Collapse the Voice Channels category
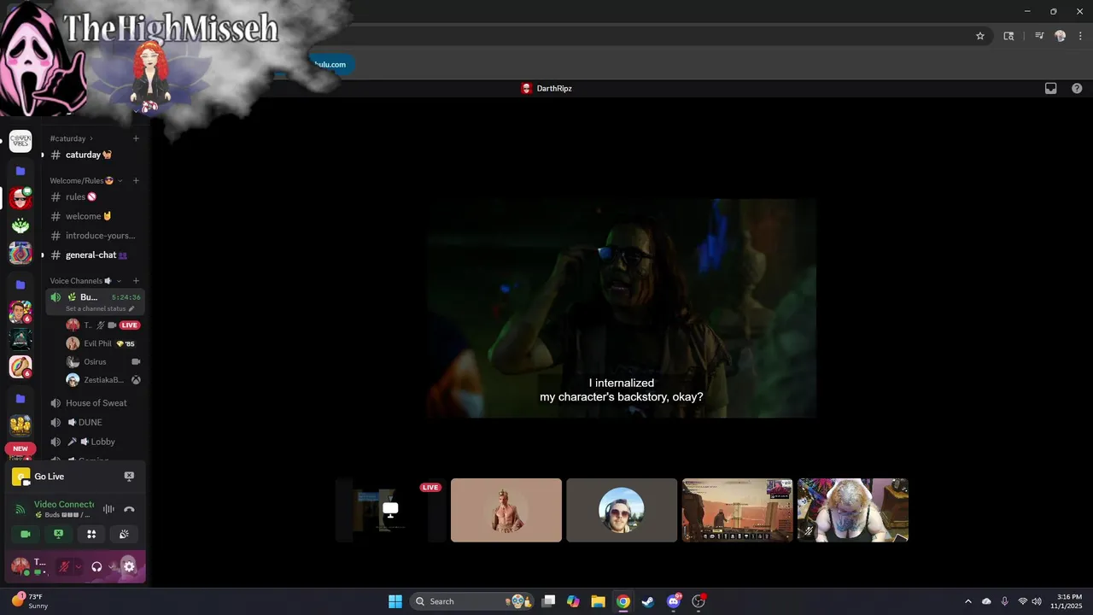The image size is (1093, 615). pos(85,281)
